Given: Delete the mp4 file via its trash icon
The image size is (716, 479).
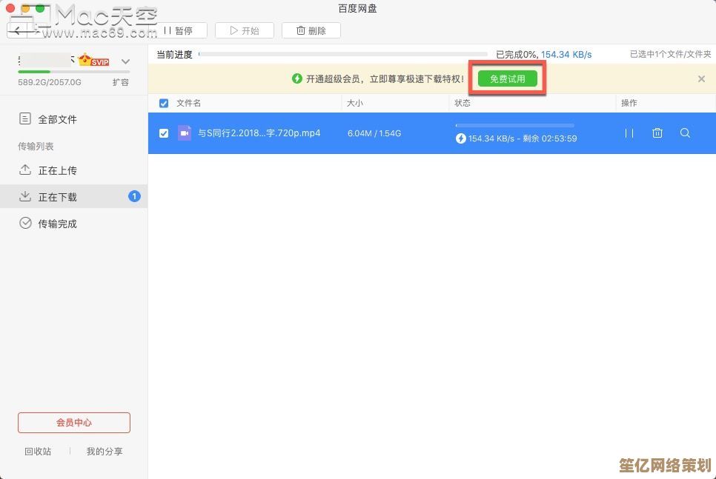Looking at the screenshot, I should 657,133.
